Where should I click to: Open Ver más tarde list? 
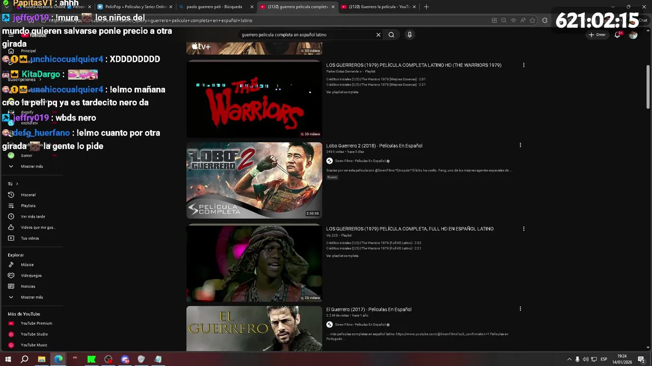(32, 217)
